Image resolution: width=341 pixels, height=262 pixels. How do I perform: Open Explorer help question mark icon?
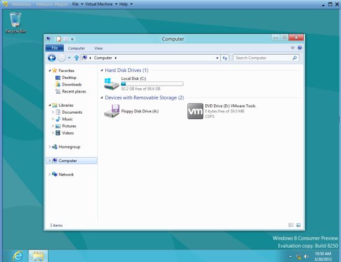pos(299,48)
